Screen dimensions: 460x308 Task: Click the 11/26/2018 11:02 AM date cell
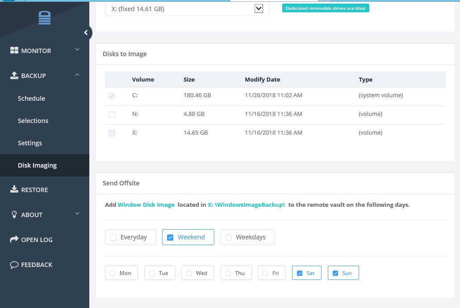(273, 95)
